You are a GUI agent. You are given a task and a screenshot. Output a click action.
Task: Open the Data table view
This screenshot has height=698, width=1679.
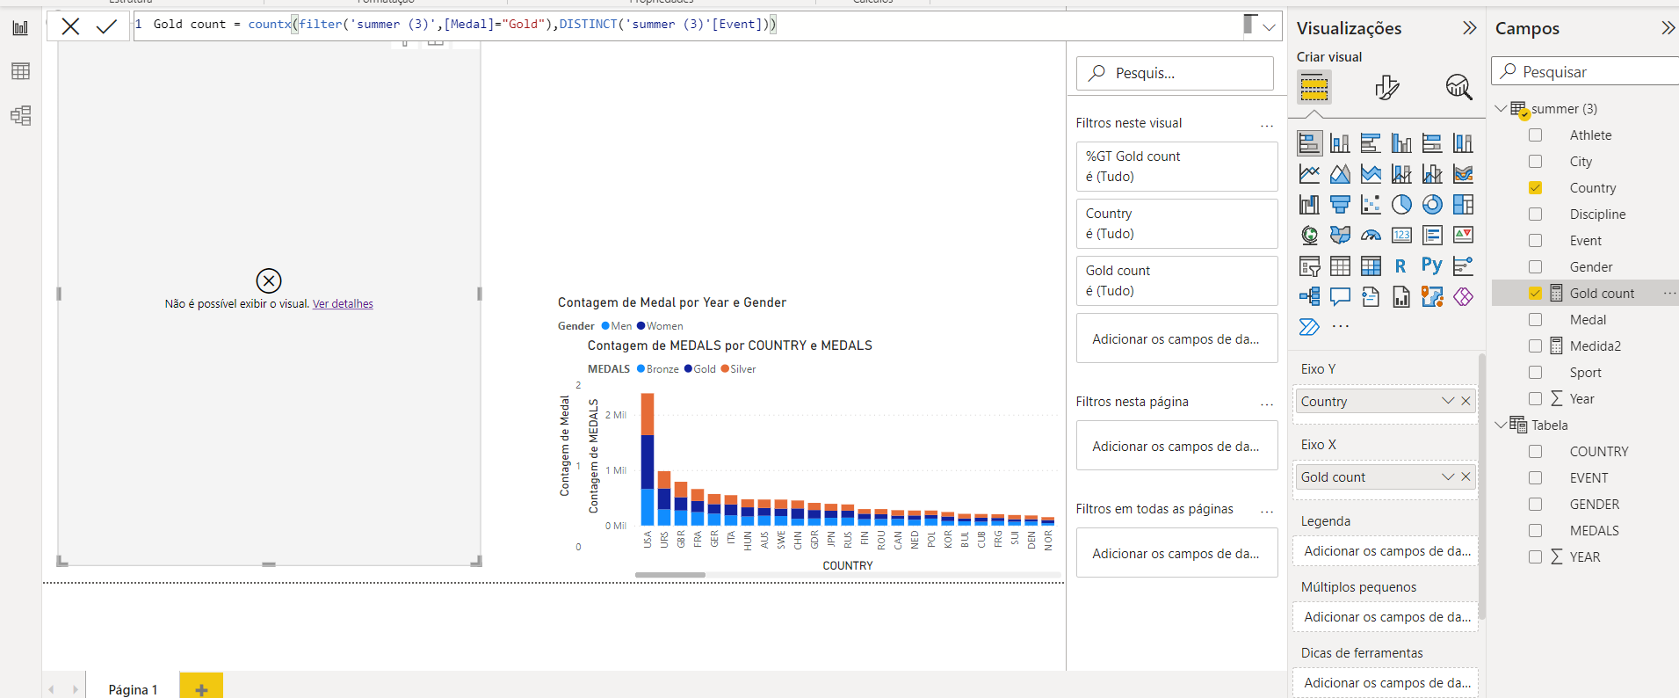20,71
